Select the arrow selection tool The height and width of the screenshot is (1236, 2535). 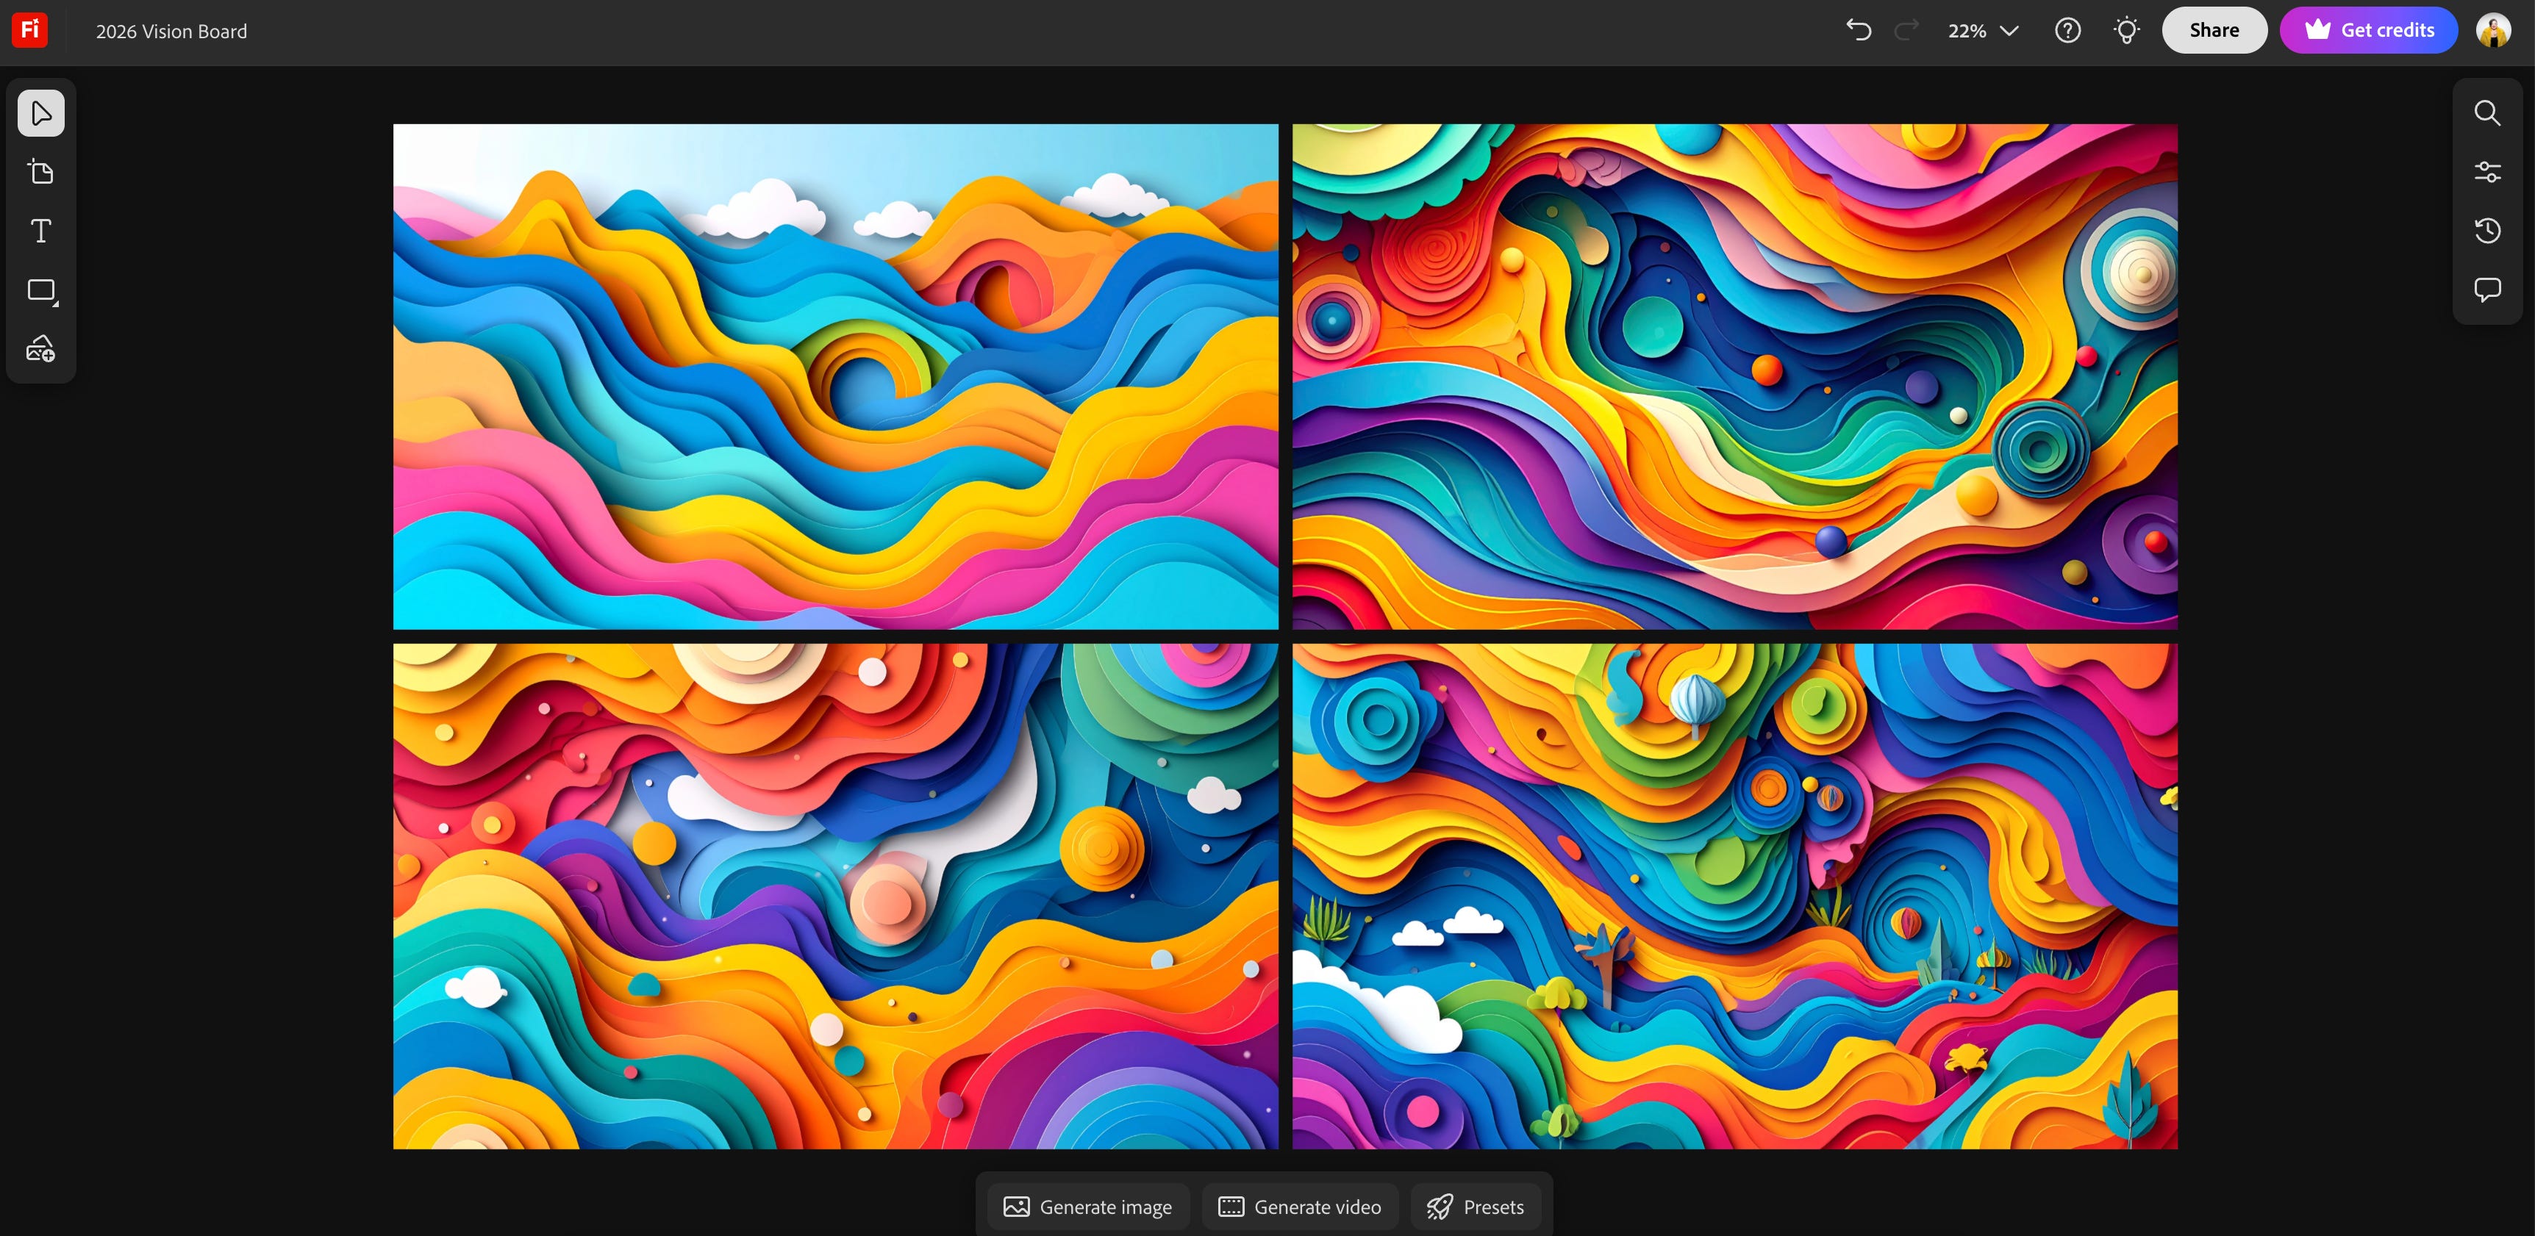click(40, 112)
